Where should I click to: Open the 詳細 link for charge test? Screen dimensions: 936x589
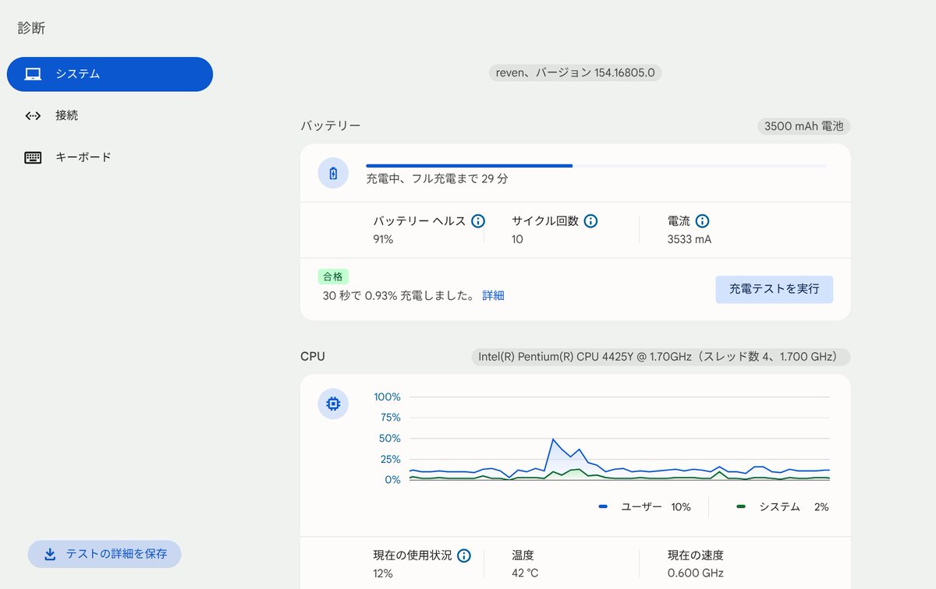coord(493,296)
